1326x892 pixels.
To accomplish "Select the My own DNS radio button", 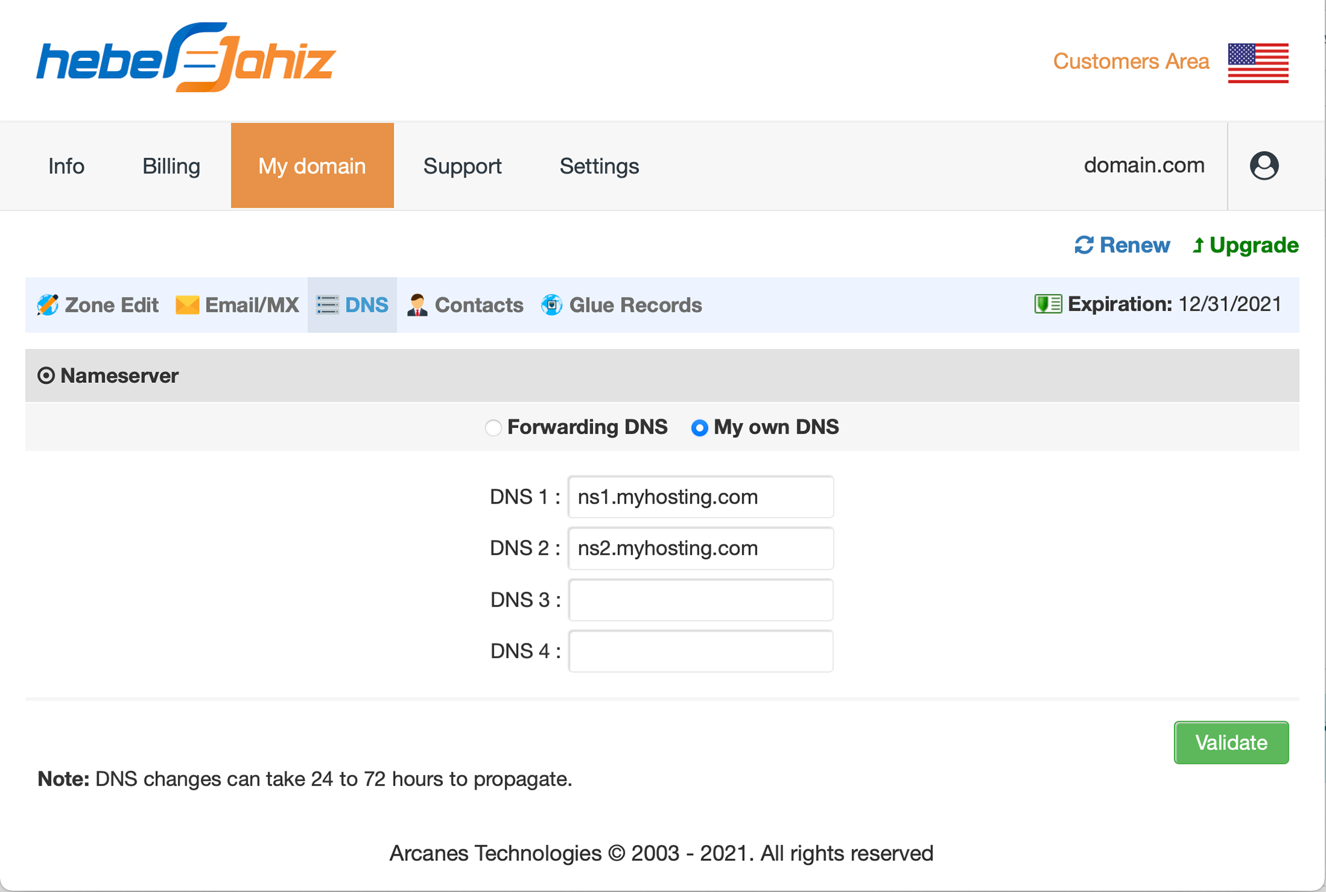I will 700,427.
